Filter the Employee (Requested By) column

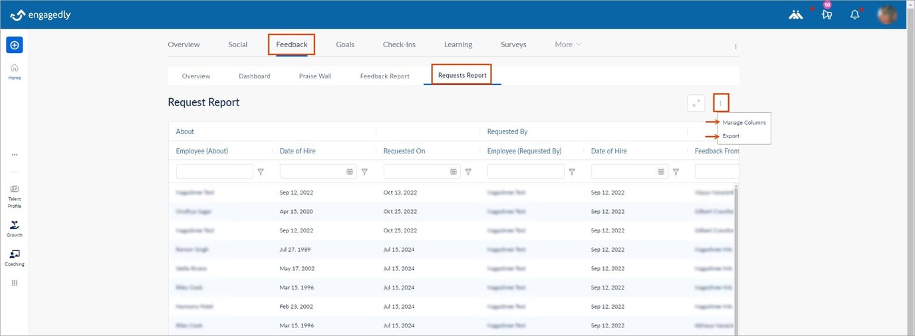coord(572,171)
